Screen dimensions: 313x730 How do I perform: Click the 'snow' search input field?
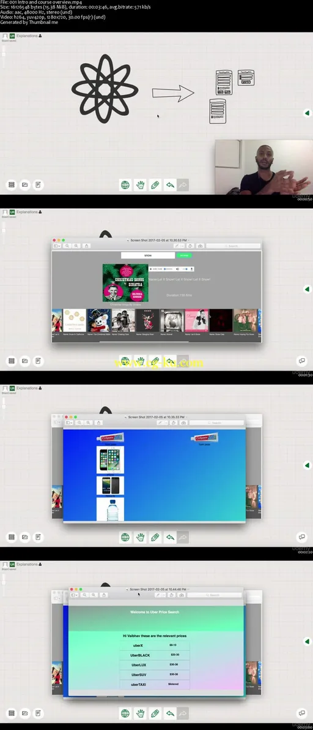coord(148,255)
